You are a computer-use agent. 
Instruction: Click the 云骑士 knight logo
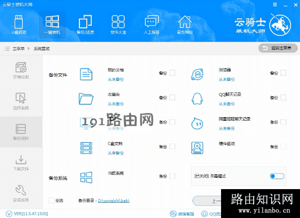click(x=281, y=25)
